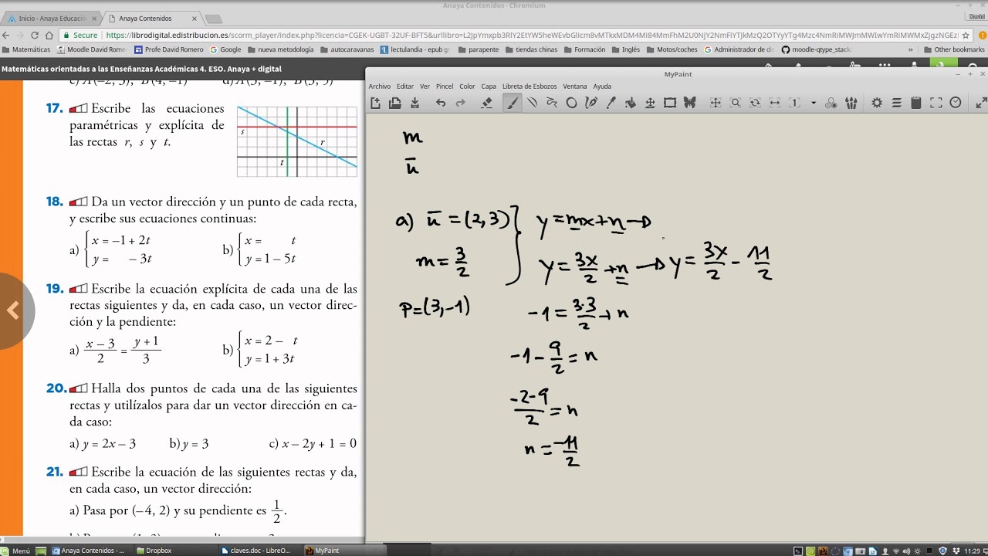The width and height of the screenshot is (988, 556).
Task: Select the freehand brush tool
Action: point(512,103)
